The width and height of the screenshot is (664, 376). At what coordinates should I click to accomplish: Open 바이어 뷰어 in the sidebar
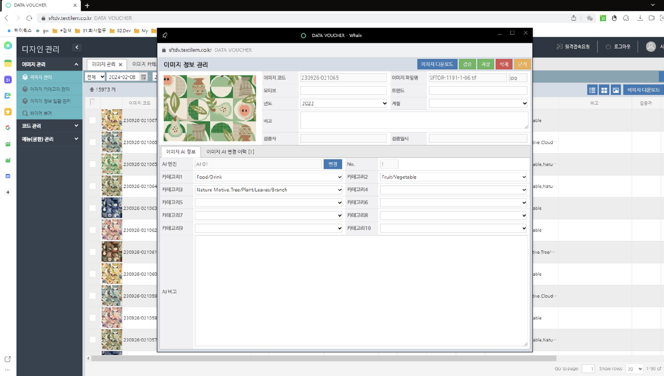tap(40, 113)
